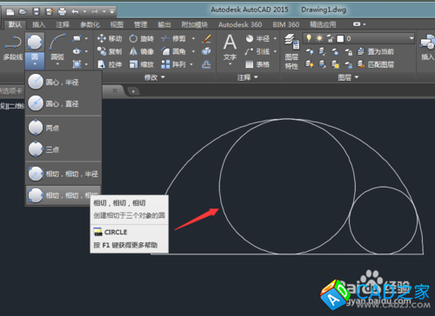The width and height of the screenshot is (435, 316).
Task: Open 图层特性 (Layer Properties) manager
Action: [291, 51]
